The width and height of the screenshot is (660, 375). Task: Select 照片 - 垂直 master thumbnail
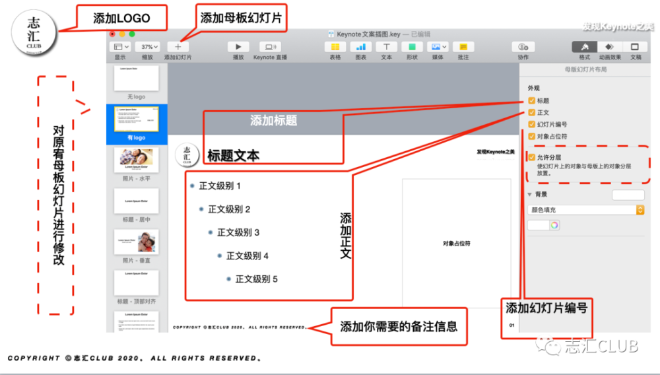tap(137, 242)
